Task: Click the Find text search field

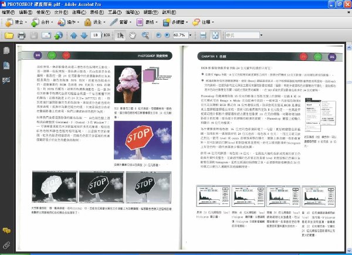Action: point(242,35)
